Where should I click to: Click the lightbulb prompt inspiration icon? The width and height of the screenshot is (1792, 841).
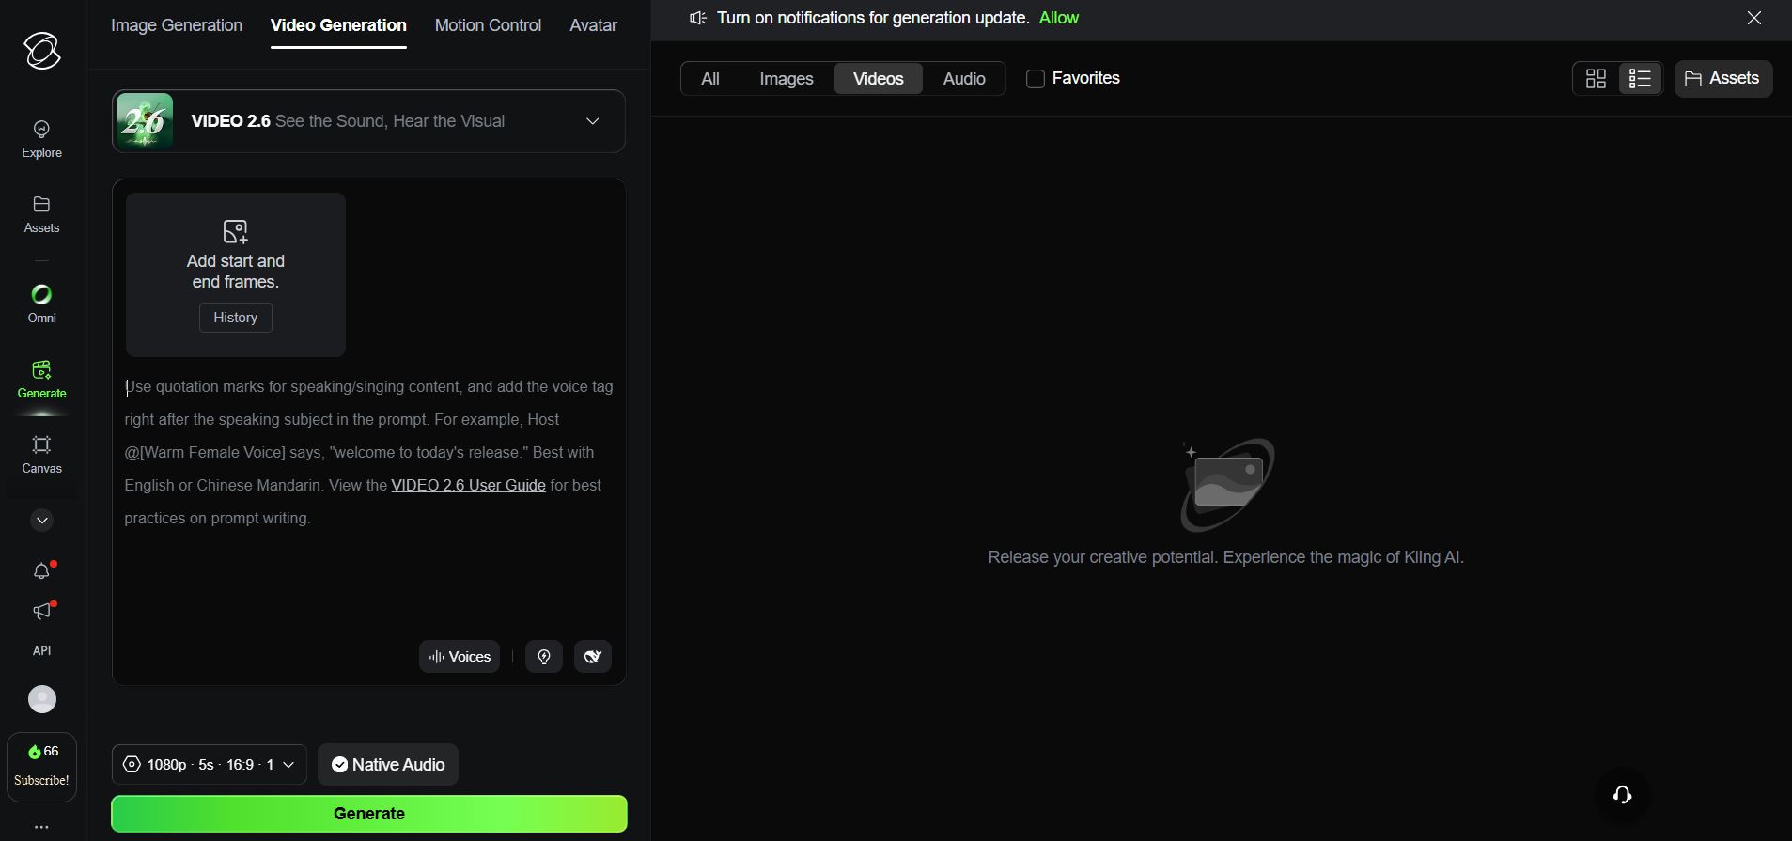click(x=544, y=657)
